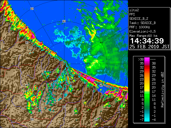Click the 60 km ring label in the south-east
Screen dimensions: 171x128
pos(96,119)
